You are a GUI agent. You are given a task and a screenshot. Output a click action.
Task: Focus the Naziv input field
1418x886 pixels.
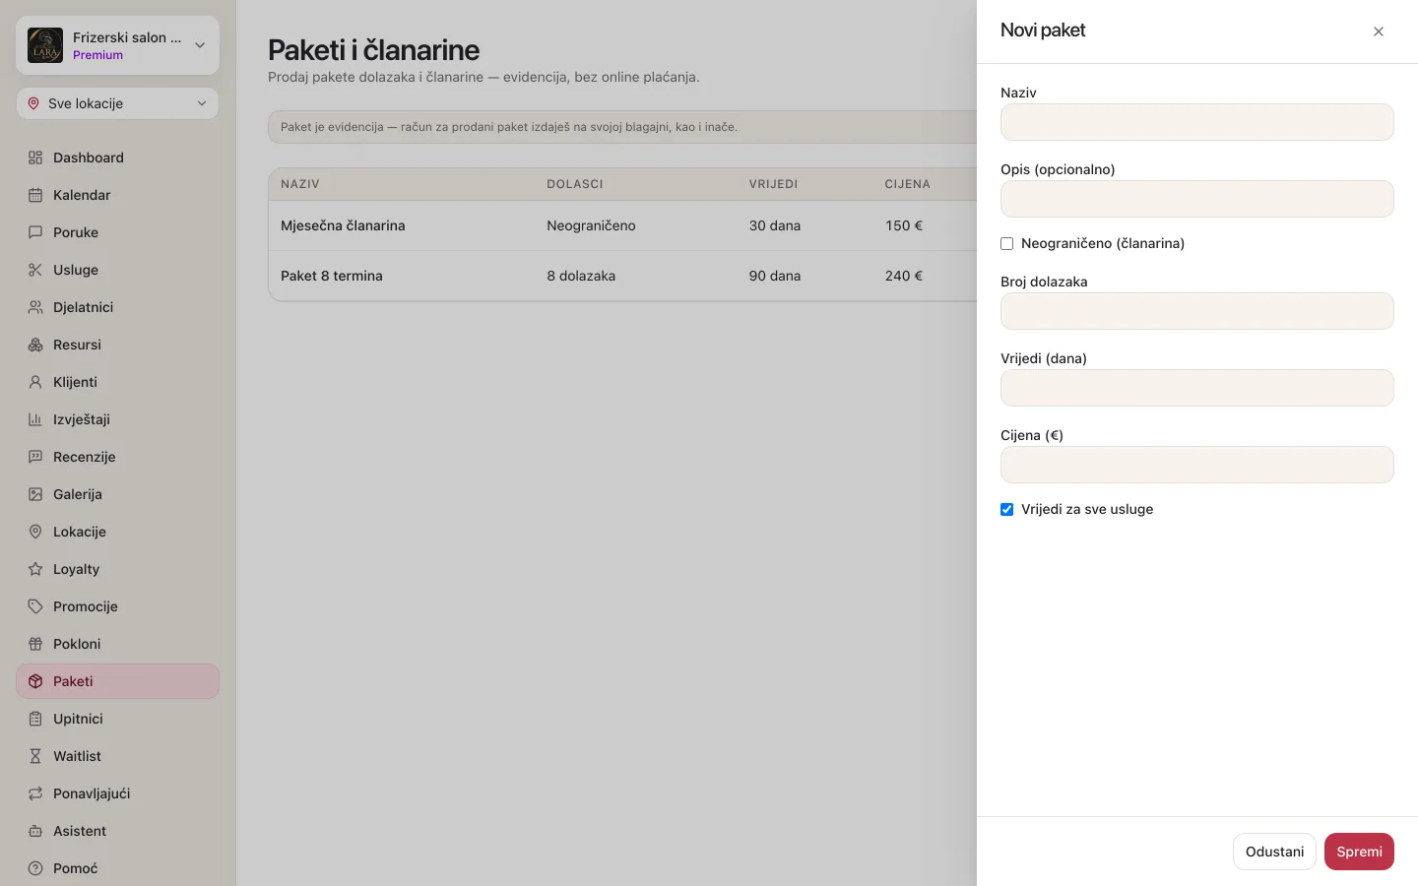(1196, 122)
